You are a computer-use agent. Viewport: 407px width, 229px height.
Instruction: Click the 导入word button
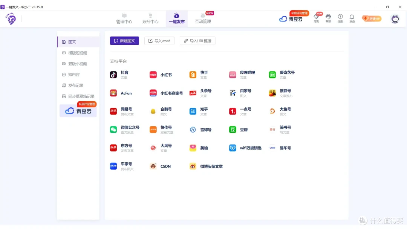pos(159,41)
